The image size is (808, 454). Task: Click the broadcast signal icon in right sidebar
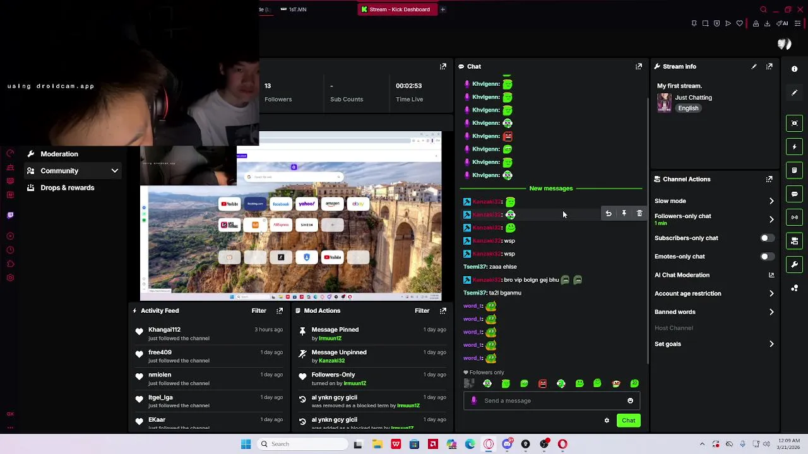(x=794, y=218)
